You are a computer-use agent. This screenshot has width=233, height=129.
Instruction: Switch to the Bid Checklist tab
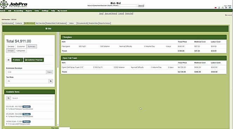[x=40, y=23]
